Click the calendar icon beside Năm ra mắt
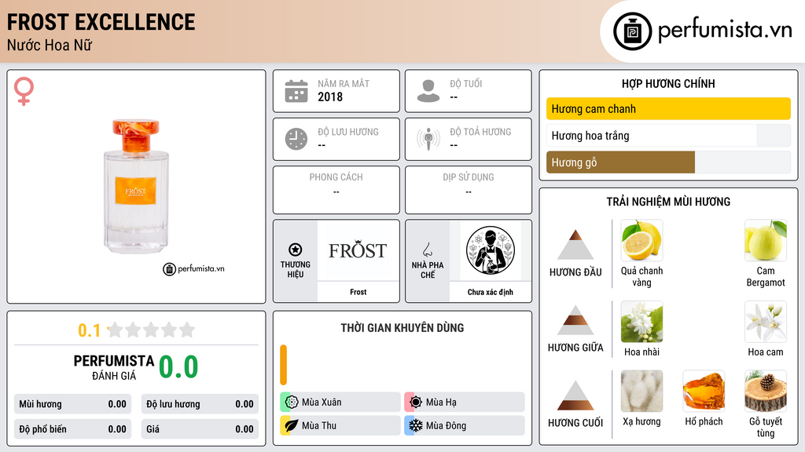This screenshot has height=452, width=805. [296, 91]
